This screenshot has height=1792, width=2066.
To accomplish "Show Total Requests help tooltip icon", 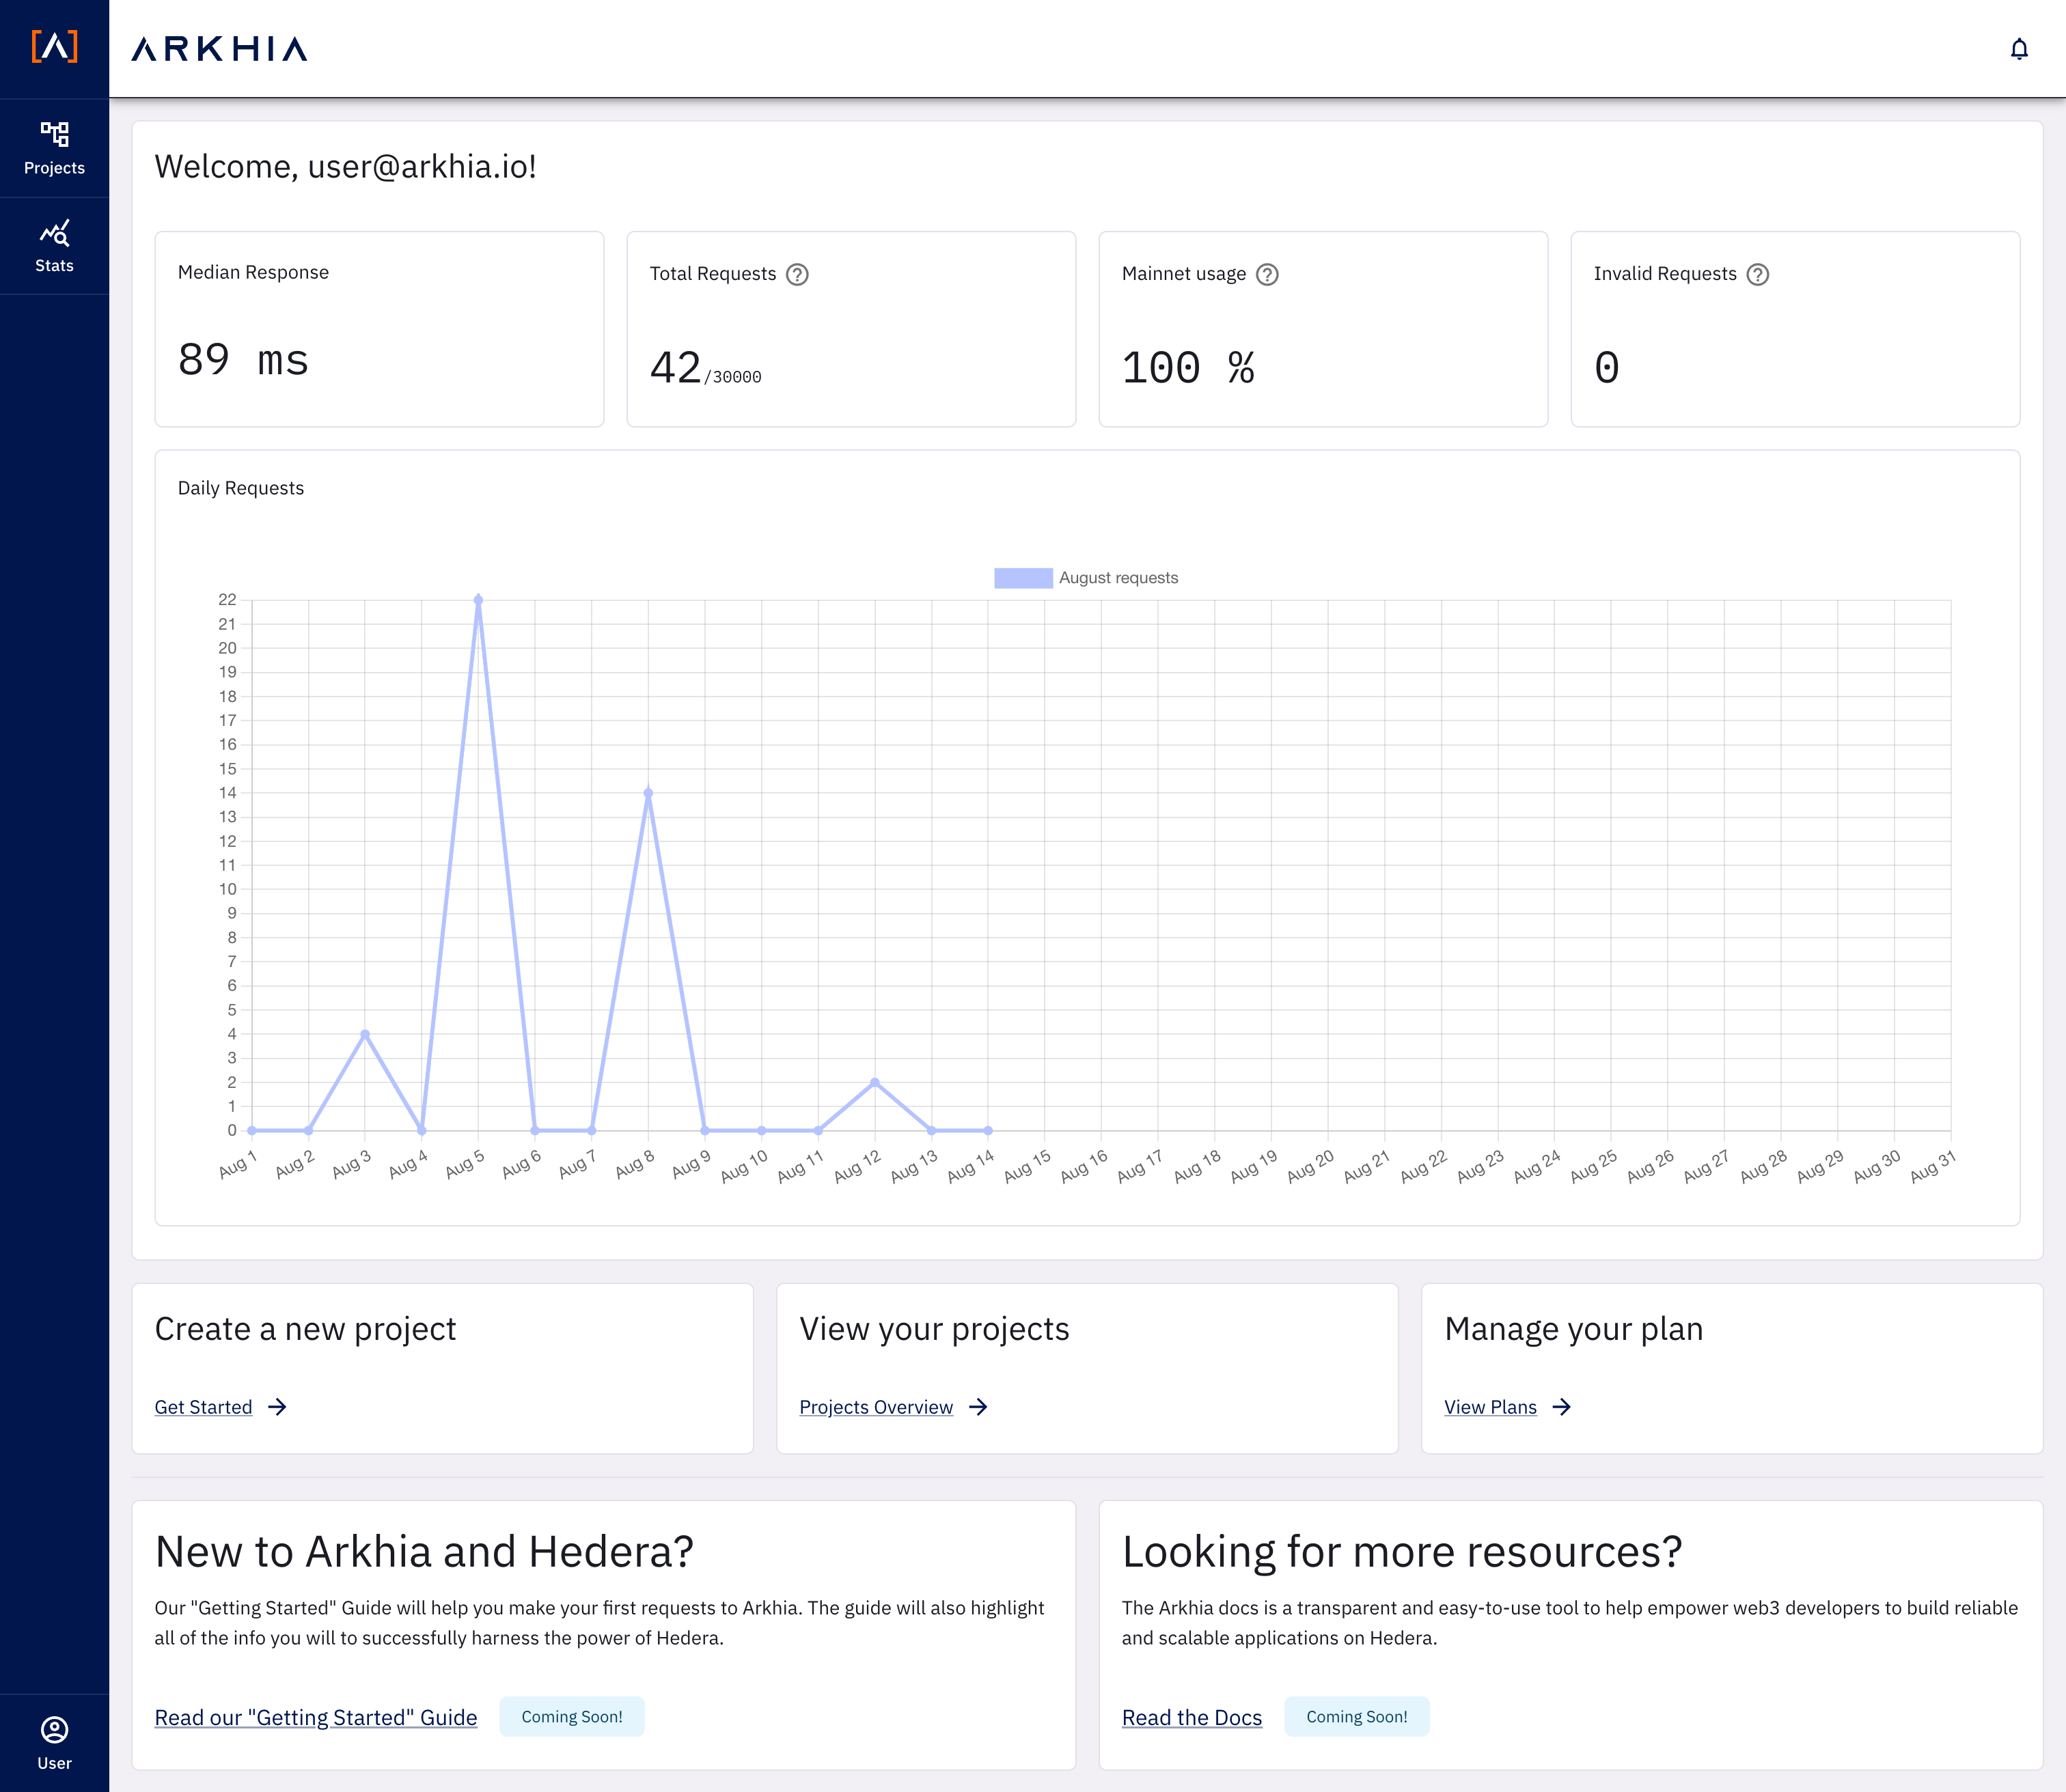I will click(797, 274).
